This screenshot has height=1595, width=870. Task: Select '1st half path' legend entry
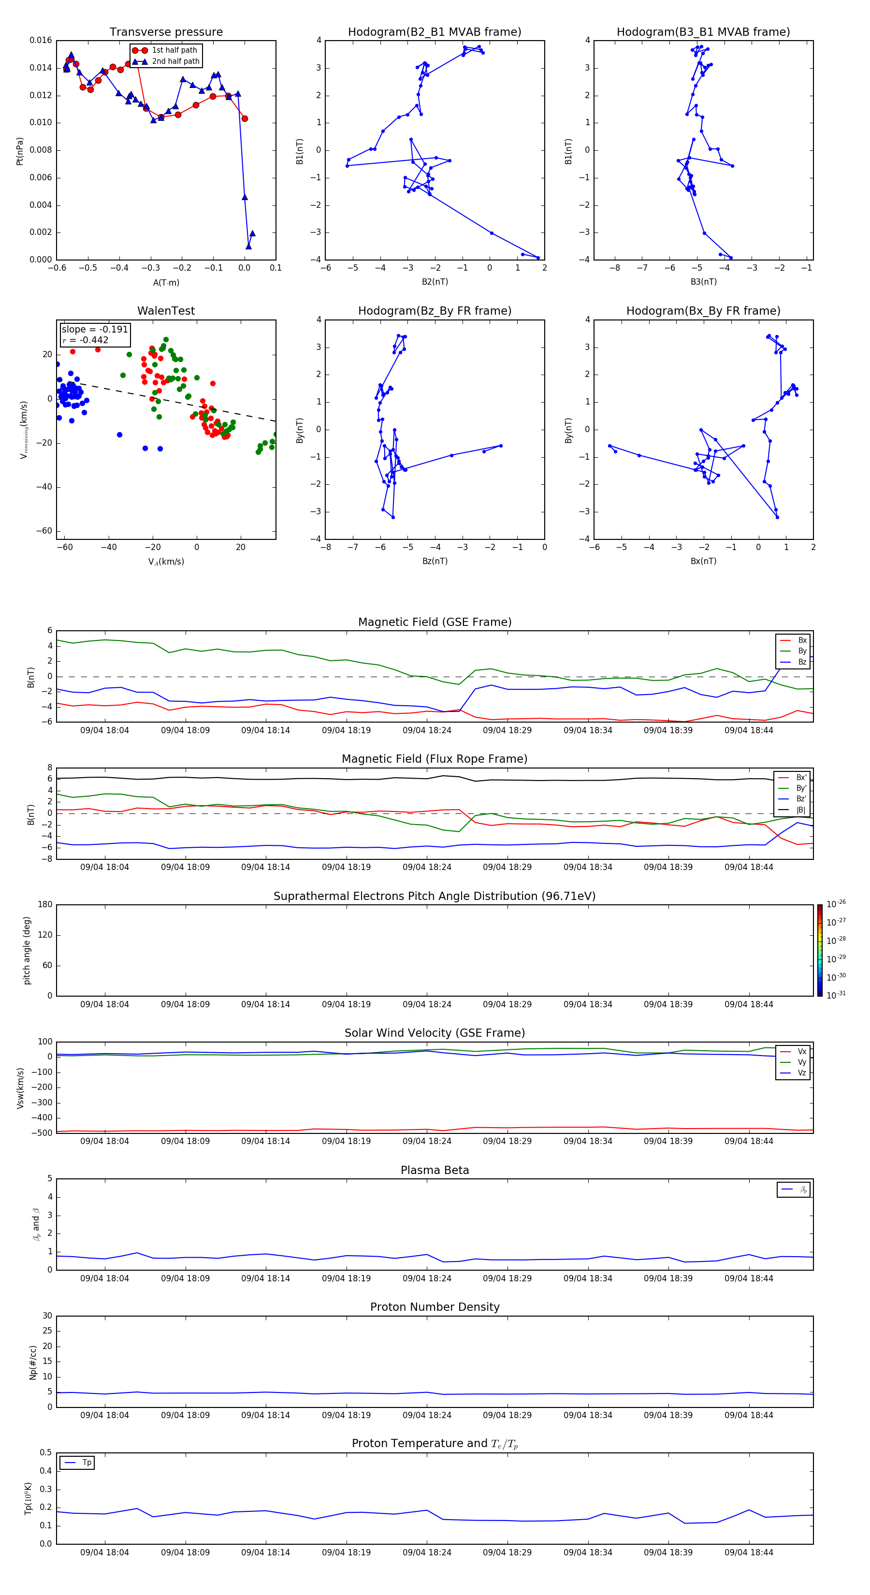point(165,50)
